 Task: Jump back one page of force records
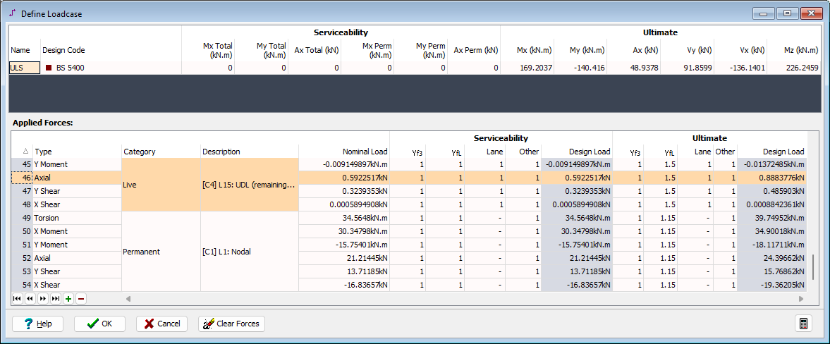(30, 299)
